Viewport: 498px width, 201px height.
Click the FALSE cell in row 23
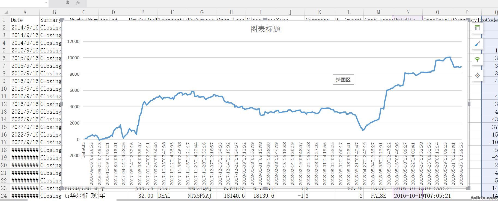(x=378, y=188)
